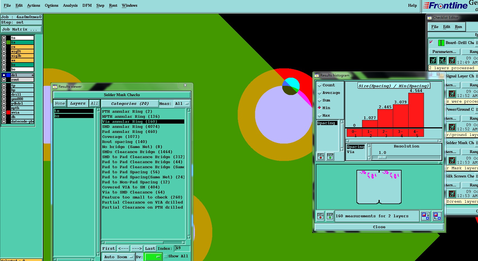Screen dimensions: 478x261
Task: Select 'Via annular Ring (160)' category
Action: 143,122
